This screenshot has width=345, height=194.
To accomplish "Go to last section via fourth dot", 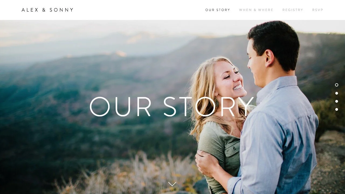I will [337, 109].
